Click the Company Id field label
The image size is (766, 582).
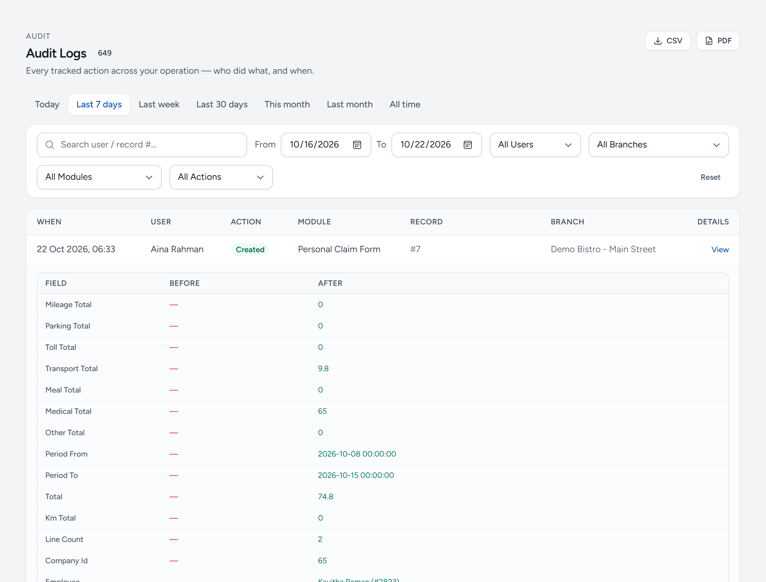(66, 561)
